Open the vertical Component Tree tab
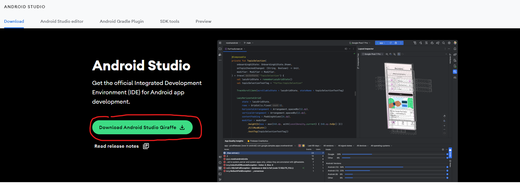The image size is (520, 195). [x=358, y=61]
